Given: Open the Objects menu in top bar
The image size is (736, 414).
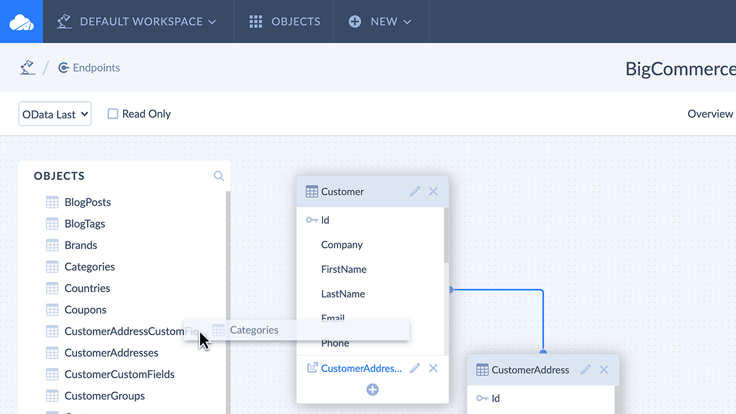Looking at the screenshot, I should point(285,22).
